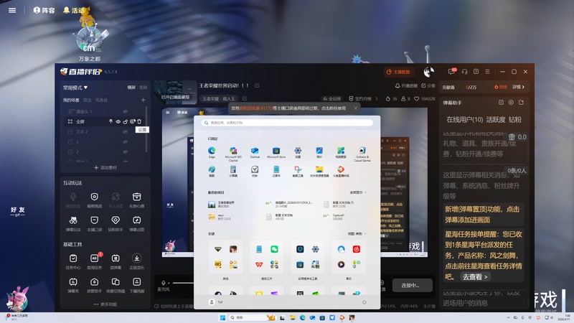
Task: Open the 星海任务 tool with red badge
Action: click(95, 261)
